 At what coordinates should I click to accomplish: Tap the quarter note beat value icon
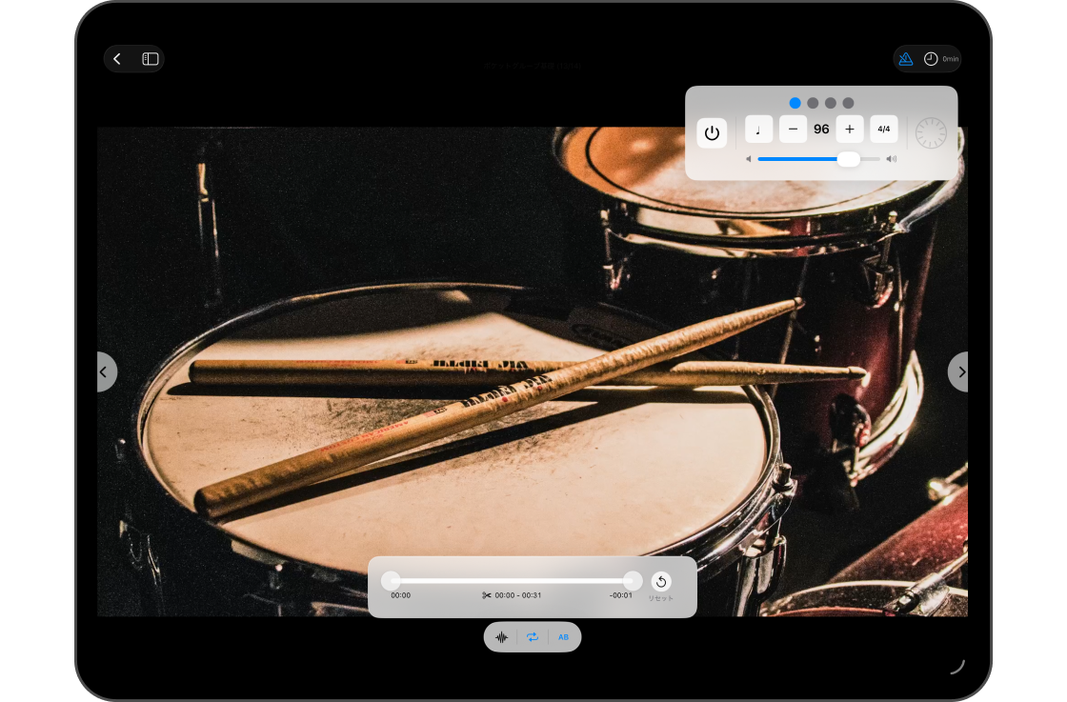click(x=758, y=129)
